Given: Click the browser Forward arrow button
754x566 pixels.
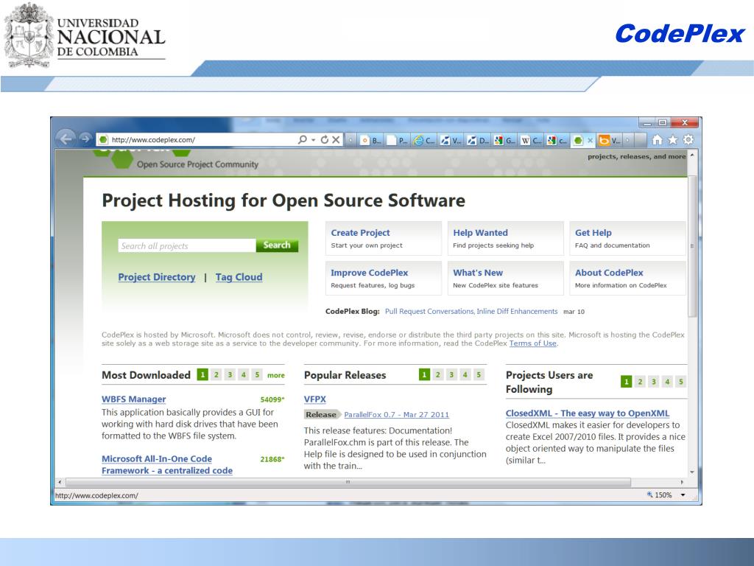Looking at the screenshot, I should click(x=85, y=139).
